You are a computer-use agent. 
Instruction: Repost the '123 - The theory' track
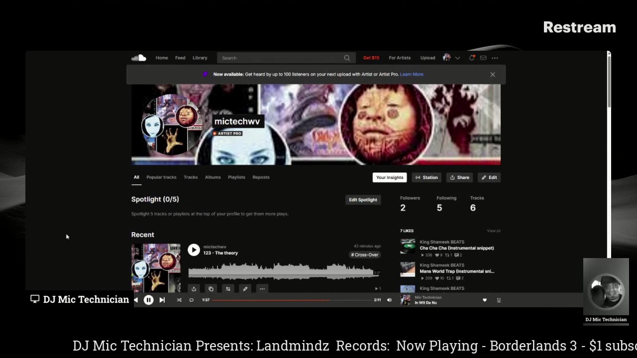pos(228,288)
